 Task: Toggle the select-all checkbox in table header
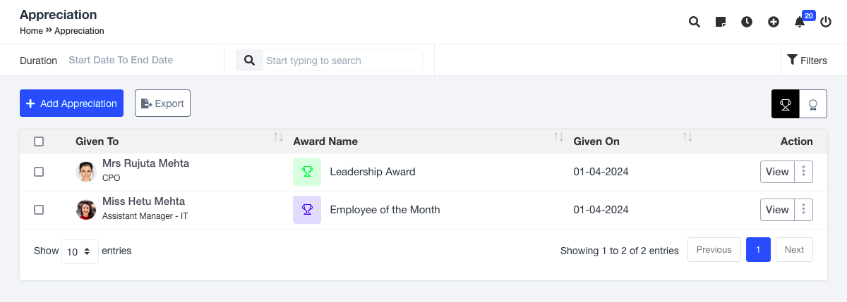click(39, 141)
